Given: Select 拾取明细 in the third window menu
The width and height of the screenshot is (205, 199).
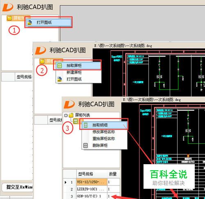Looking at the screenshot, I should tap(104, 125).
